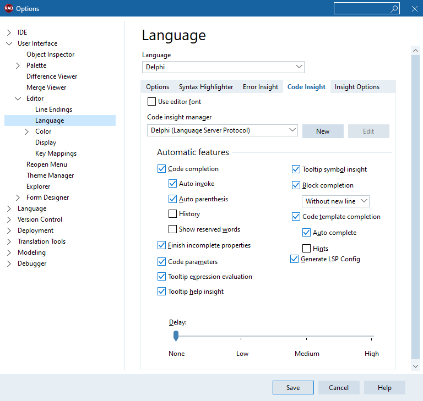Expand the Color node
This screenshot has width=423, height=401.
tap(26, 131)
